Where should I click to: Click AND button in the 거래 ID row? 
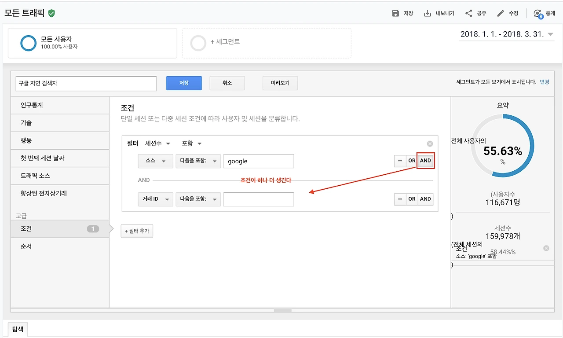(x=425, y=199)
